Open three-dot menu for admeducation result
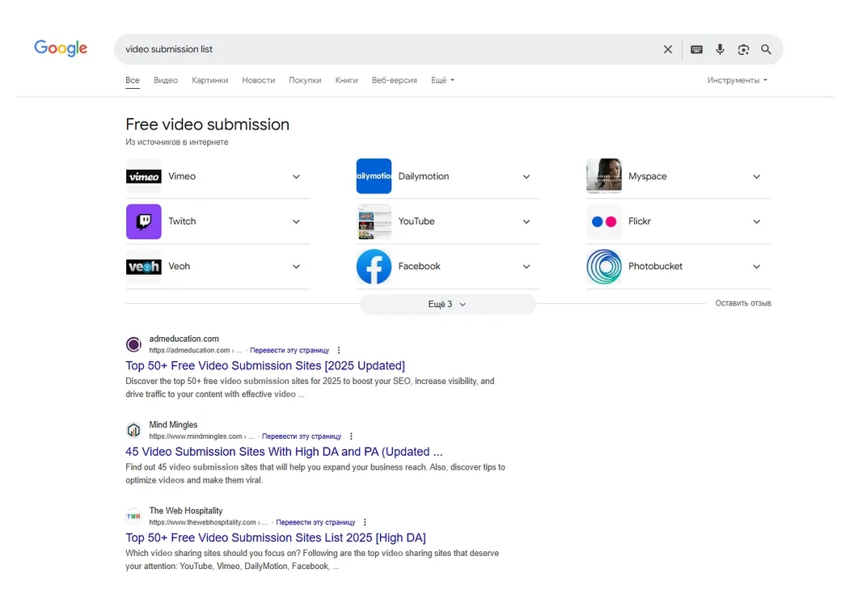858x590 pixels. point(339,351)
